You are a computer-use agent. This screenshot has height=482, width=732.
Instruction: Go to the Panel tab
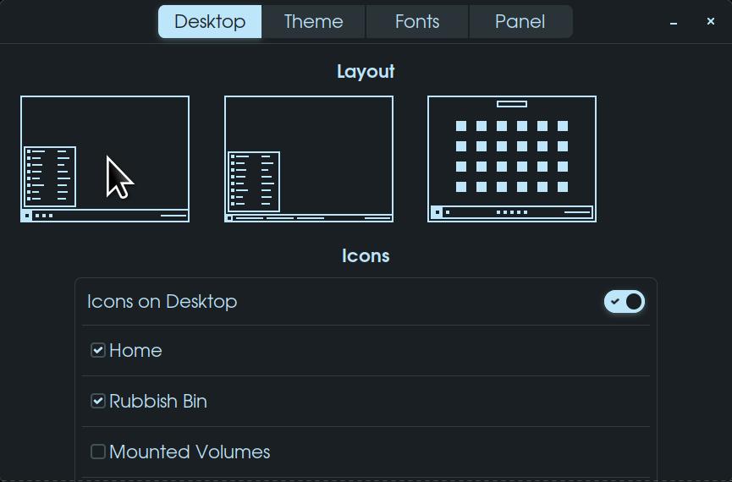(x=520, y=22)
